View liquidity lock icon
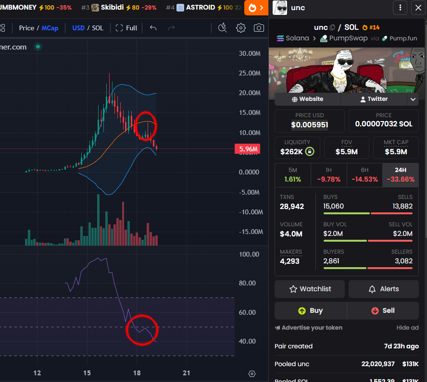This screenshot has width=427, height=382. (310, 151)
